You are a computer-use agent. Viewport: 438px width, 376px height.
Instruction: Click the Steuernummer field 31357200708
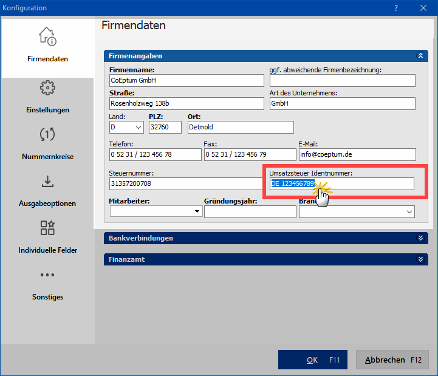[x=186, y=184]
